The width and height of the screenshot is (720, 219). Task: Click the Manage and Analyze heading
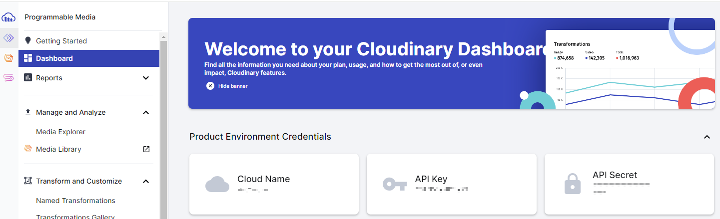click(x=71, y=112)
